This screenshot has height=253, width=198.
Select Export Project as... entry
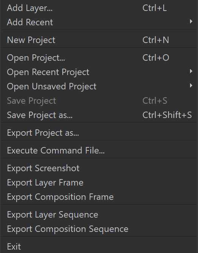tap(99, 133)
